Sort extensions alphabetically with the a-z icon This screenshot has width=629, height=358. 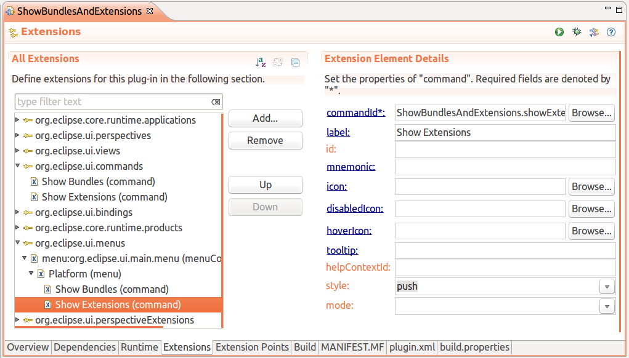pos(261,63)
